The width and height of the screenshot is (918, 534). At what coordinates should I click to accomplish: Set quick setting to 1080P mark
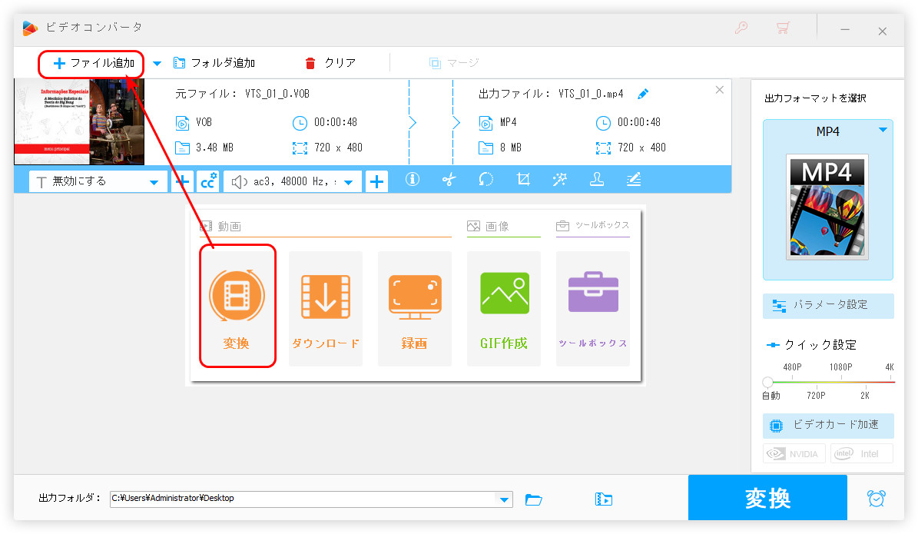[840, 367]
